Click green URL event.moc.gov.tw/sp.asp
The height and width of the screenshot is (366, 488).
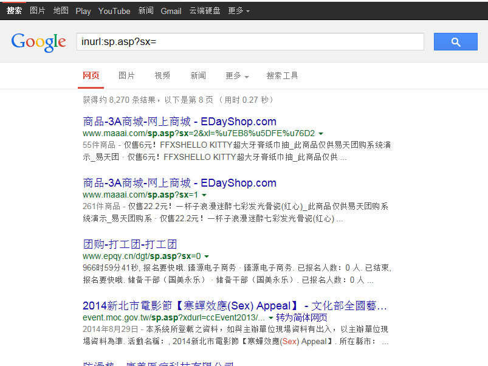(x=174, y=317)
